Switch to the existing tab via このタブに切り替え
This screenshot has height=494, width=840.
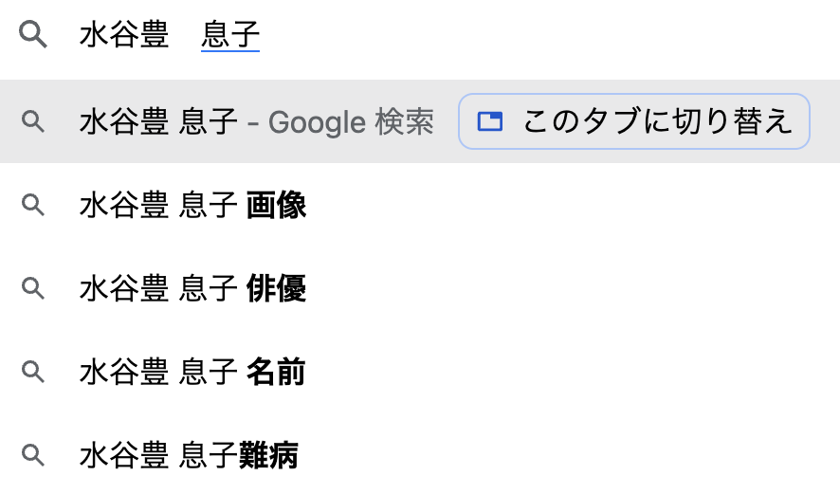click(x=634, y=121)
